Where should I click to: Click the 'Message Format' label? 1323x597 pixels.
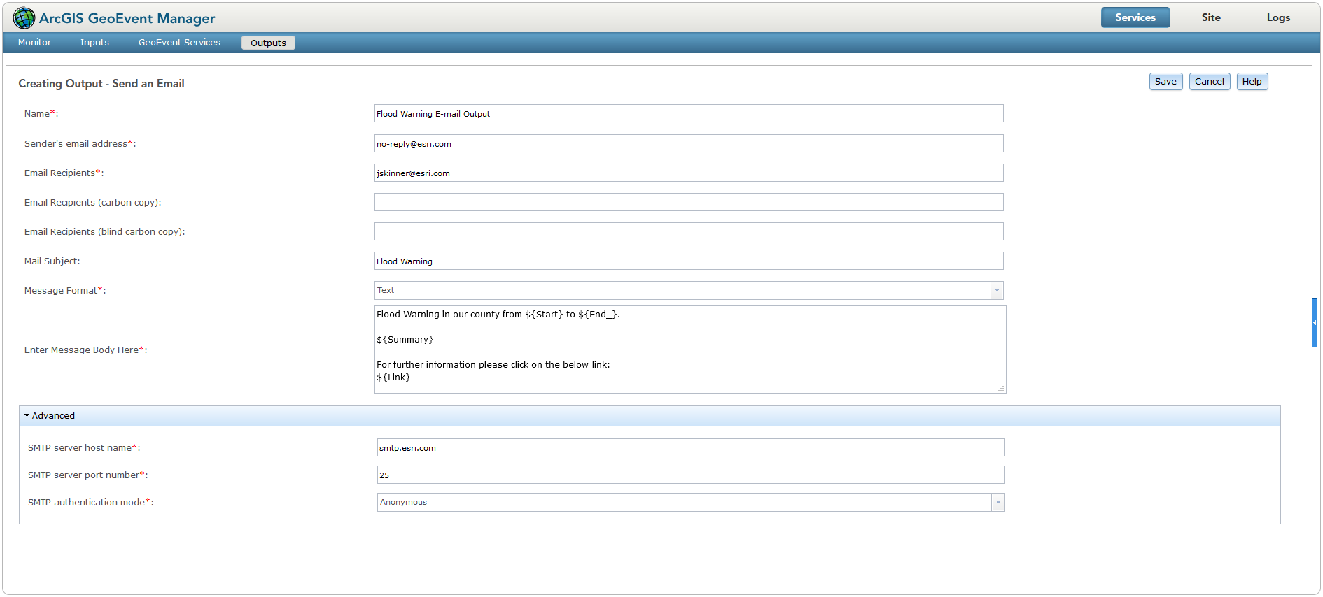(x=65, y=291)
